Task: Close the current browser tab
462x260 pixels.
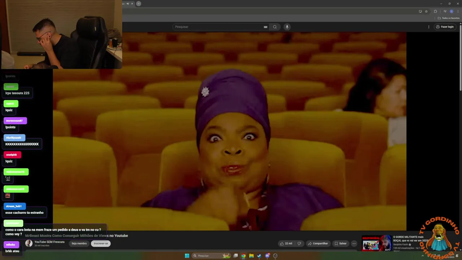Action: point(132,4)
